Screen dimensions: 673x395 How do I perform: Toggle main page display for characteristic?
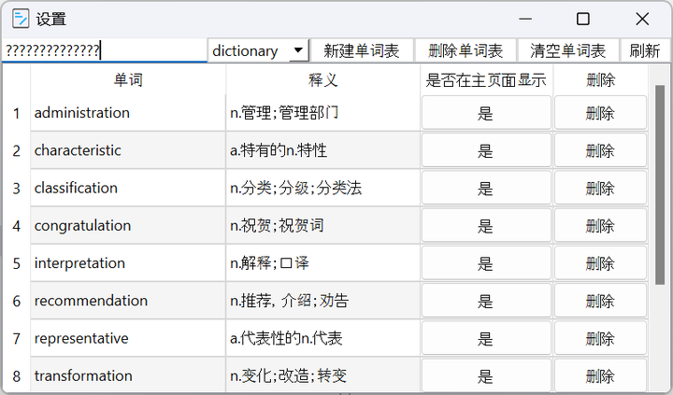(x=485, y=150)
